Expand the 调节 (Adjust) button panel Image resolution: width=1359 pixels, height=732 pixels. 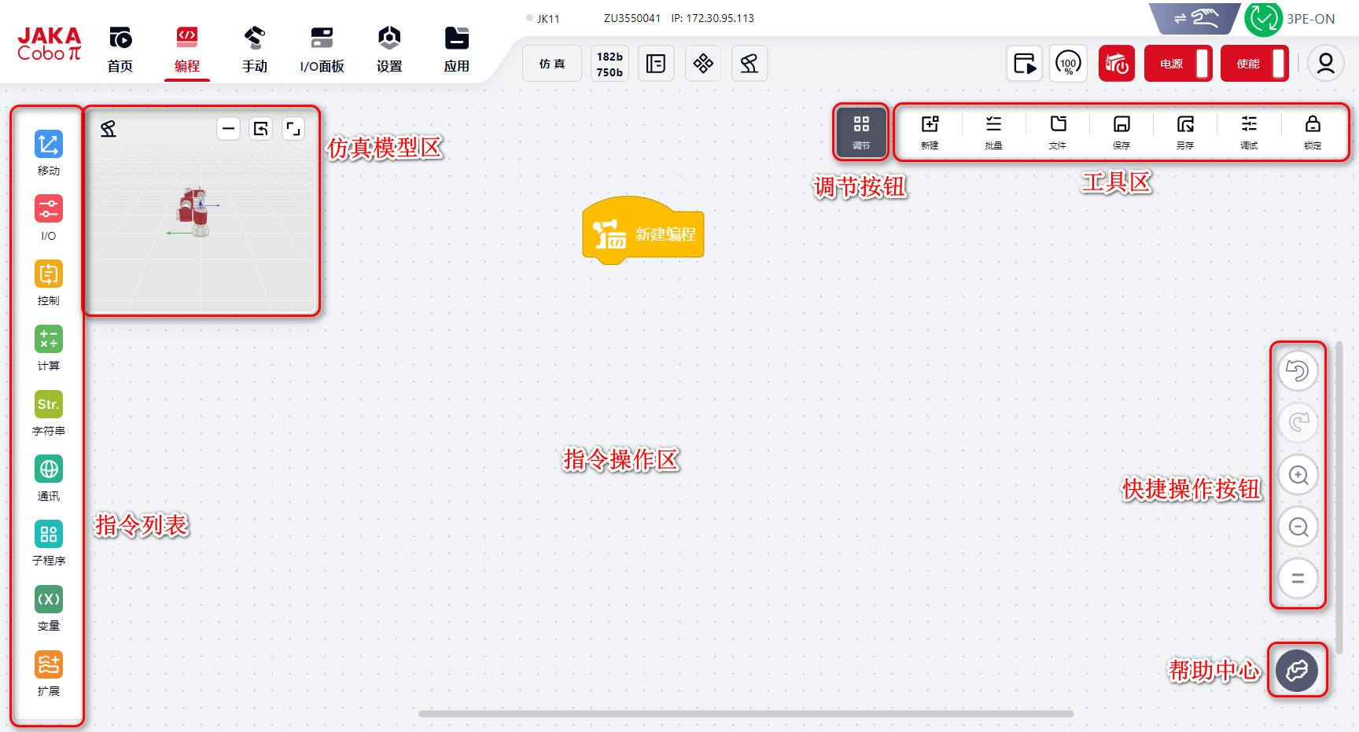pos(861,131)
